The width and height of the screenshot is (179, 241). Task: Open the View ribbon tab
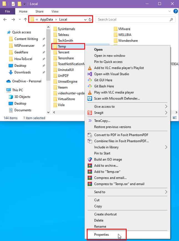coord(55,11)
